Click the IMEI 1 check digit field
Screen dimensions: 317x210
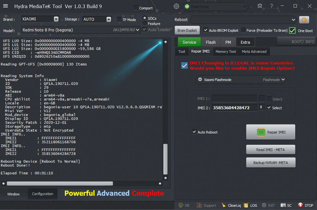tap(262, 99)
